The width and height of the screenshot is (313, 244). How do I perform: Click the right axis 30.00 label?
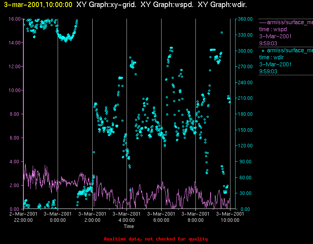click(246, 193)
